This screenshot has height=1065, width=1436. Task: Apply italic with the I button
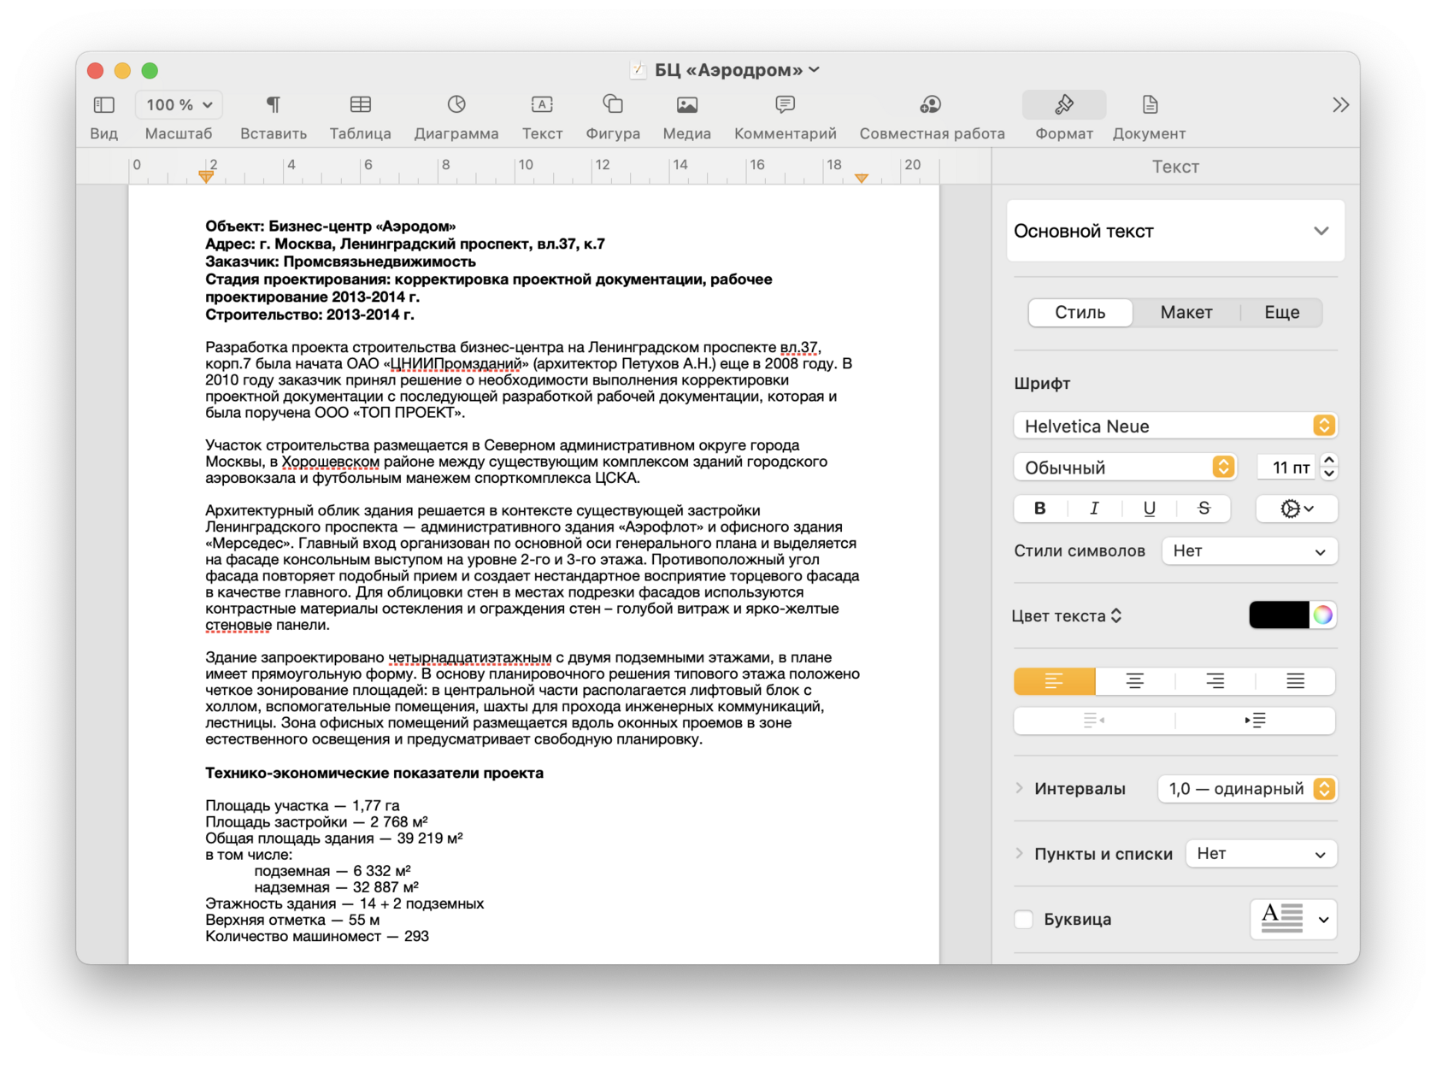pyautogui.click(x=1094, y=509)
